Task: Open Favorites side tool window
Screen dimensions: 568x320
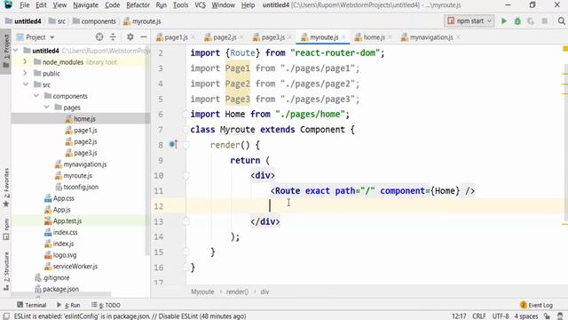Action: point(6,188)
